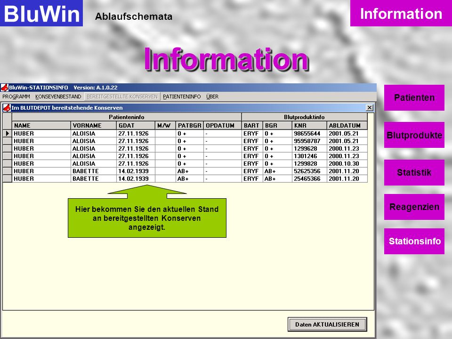Screen dimensions: 452x339
Task: Click the Blutproduktinfo group header
Action: (x=305, y=117)
